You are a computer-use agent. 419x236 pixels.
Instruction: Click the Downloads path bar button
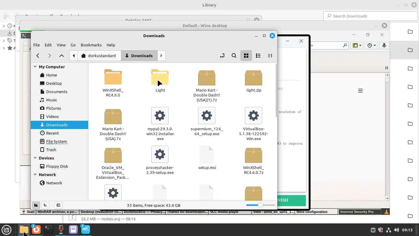point(139,56)
